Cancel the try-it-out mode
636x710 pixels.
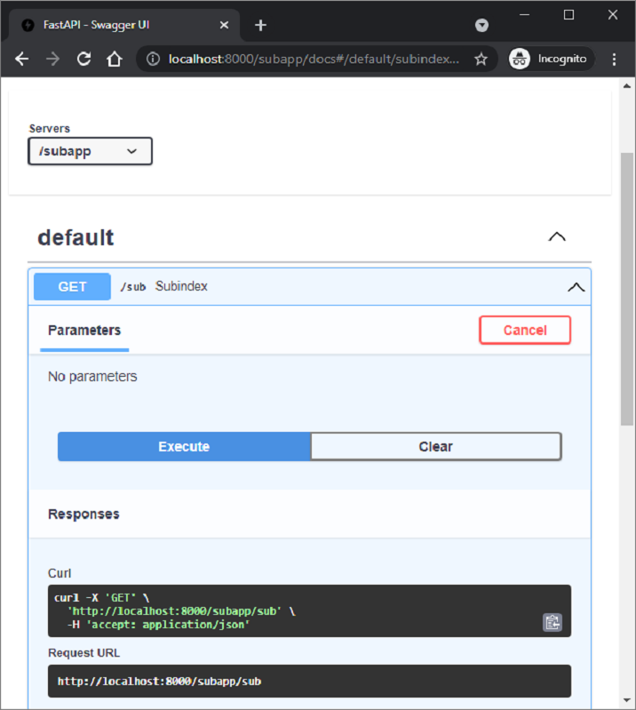pos(525,330)
